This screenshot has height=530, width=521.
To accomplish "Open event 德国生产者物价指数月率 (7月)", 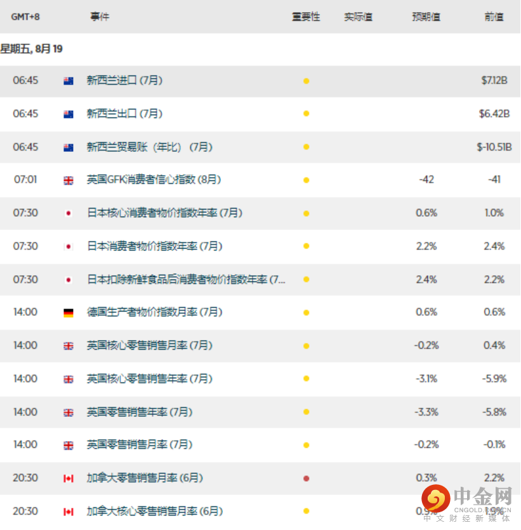I will tap(155, 312).
